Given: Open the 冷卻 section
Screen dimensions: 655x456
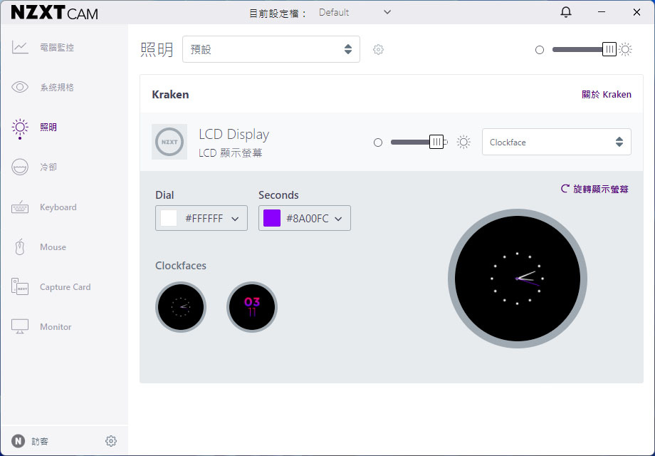Looking at the screenshot, I should click(x=48, y=167).
